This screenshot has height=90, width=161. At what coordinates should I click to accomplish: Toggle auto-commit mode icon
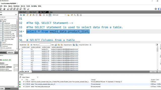pyautogui.click(x=50, y=15)
